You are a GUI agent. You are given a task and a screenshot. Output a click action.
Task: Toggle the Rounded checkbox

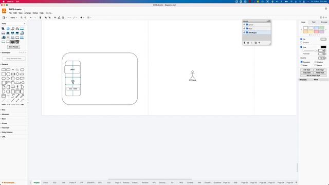click(x=302, y=62)
